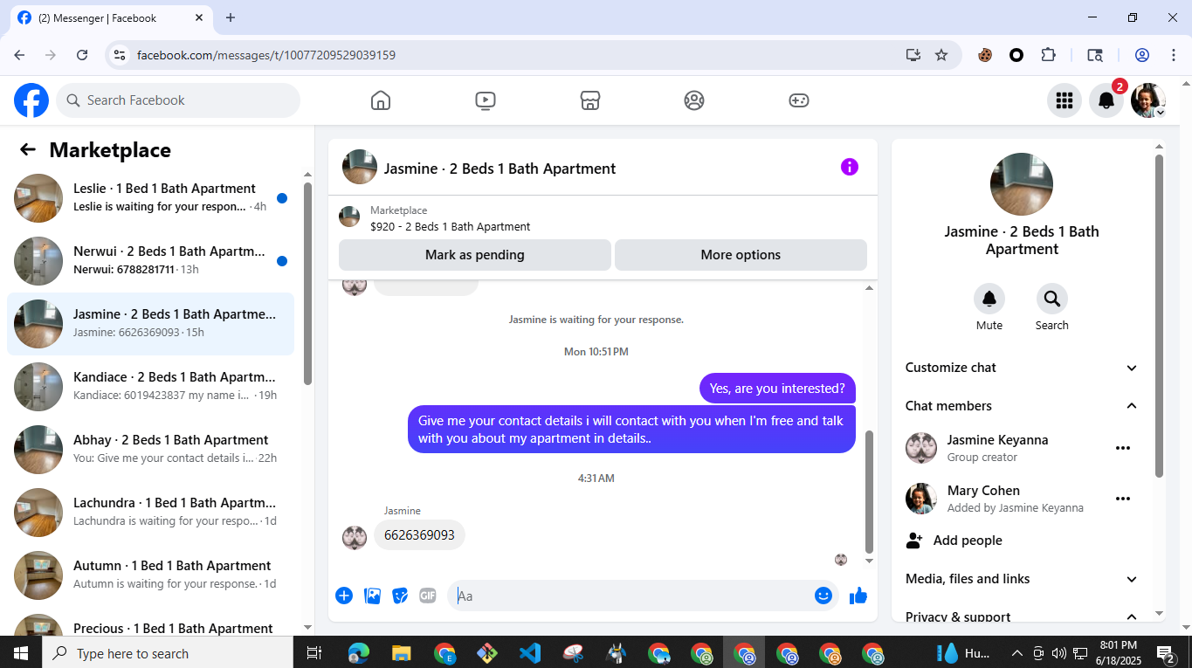Bookmark this page with the star icon
This screenshot has width=1192, height=668.
941,55
